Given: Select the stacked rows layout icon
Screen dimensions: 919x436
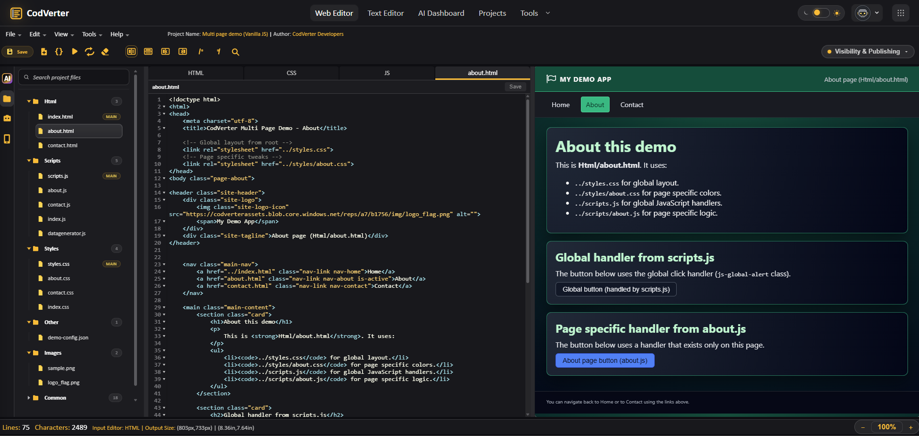Looking at the screenshot, I should point(148,52).
